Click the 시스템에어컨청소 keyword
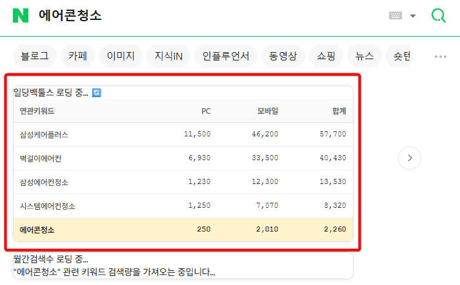Image resolution: width=460 pixels, height=285 pixels. coord(48,206)
